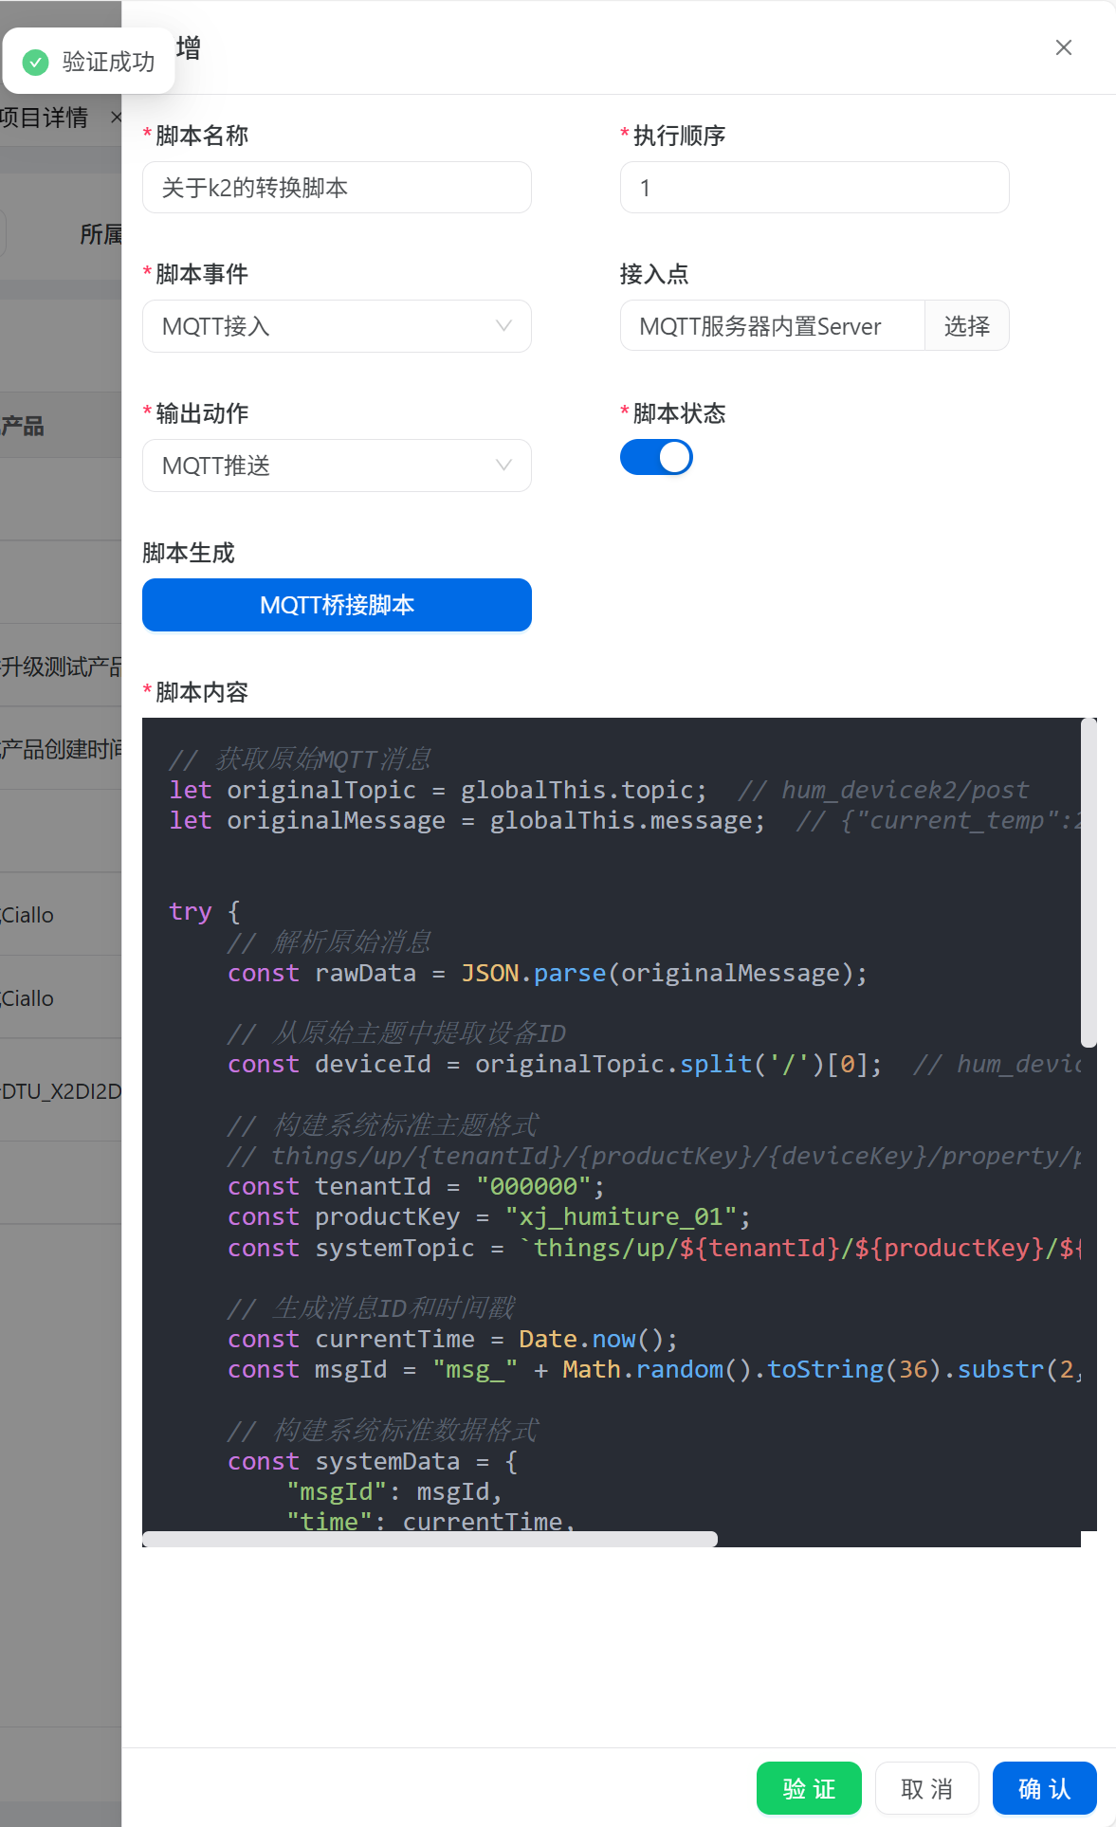The width and height of the screenshot is (1116, 1827).
Task: Click the 选择 button for 接入点
Action: [x=966, y=326]
